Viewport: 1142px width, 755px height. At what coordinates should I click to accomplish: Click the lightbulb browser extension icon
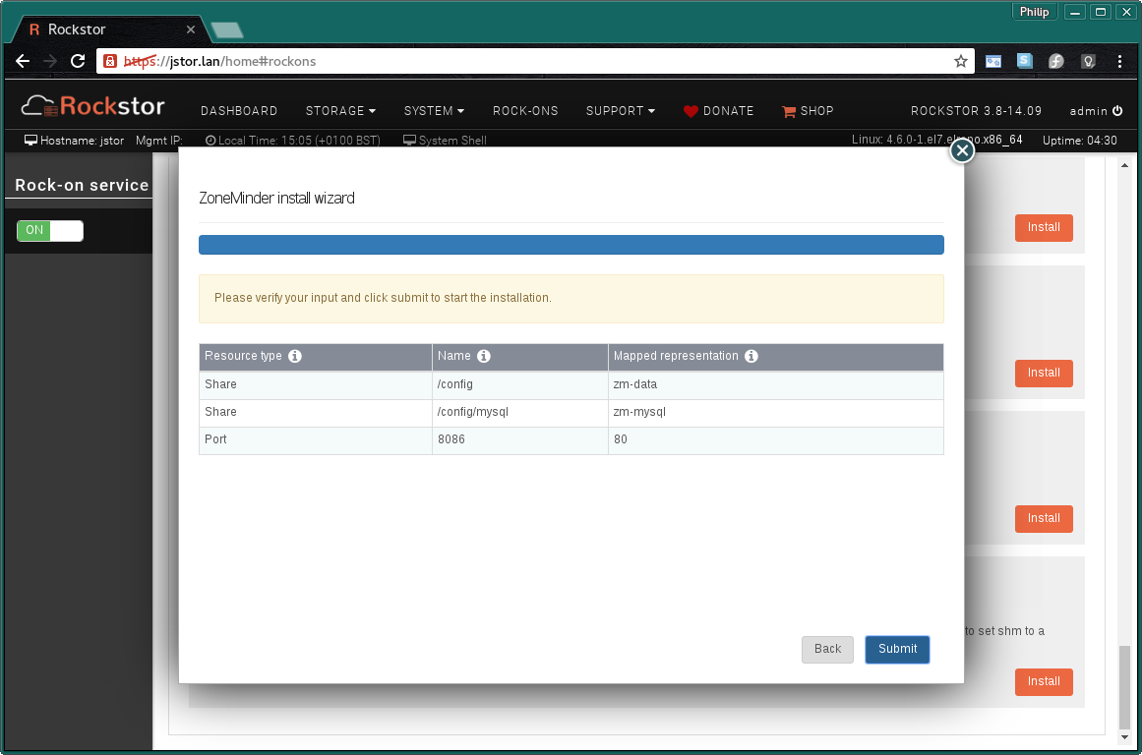coord(1088,61)
